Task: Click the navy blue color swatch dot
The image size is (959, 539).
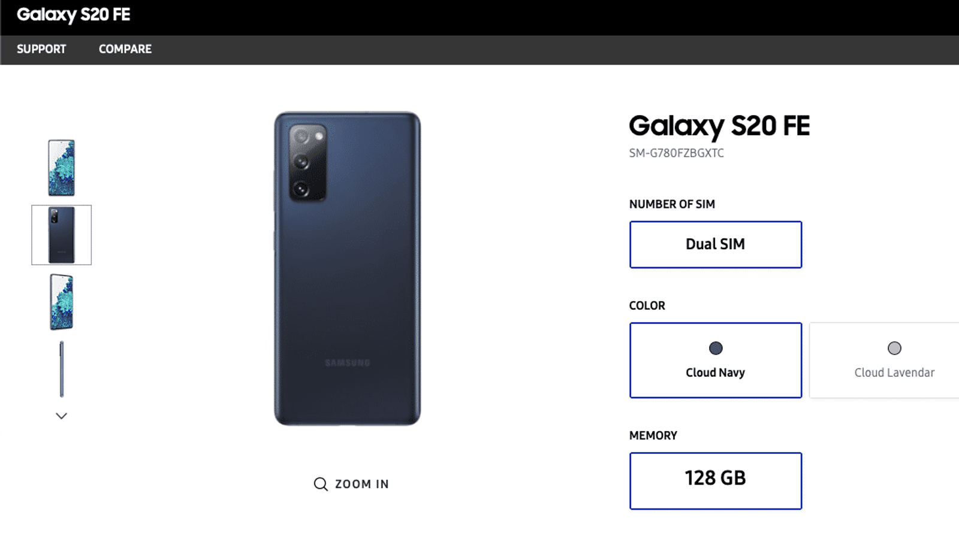Action: click(716, 348)
